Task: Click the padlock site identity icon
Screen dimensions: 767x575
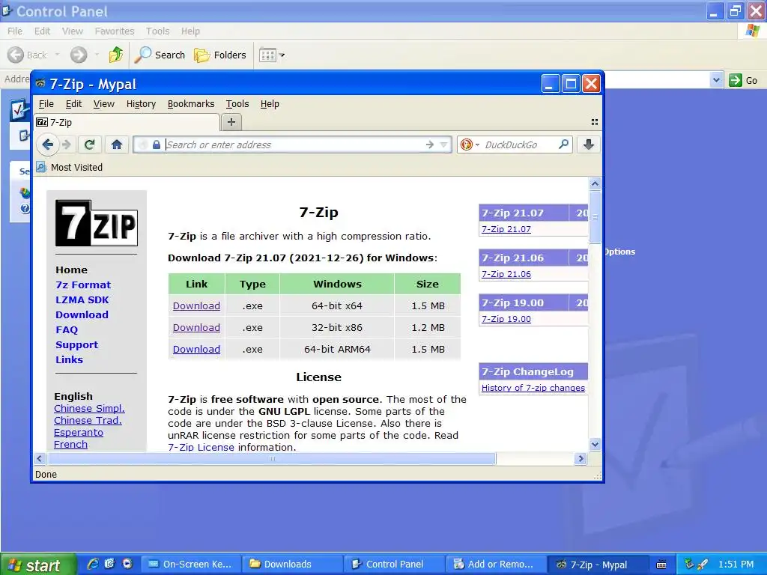Action: 156,144
